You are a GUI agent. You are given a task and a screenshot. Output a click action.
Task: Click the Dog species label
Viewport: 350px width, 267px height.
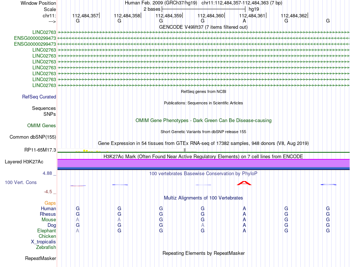tap(52, 225)
